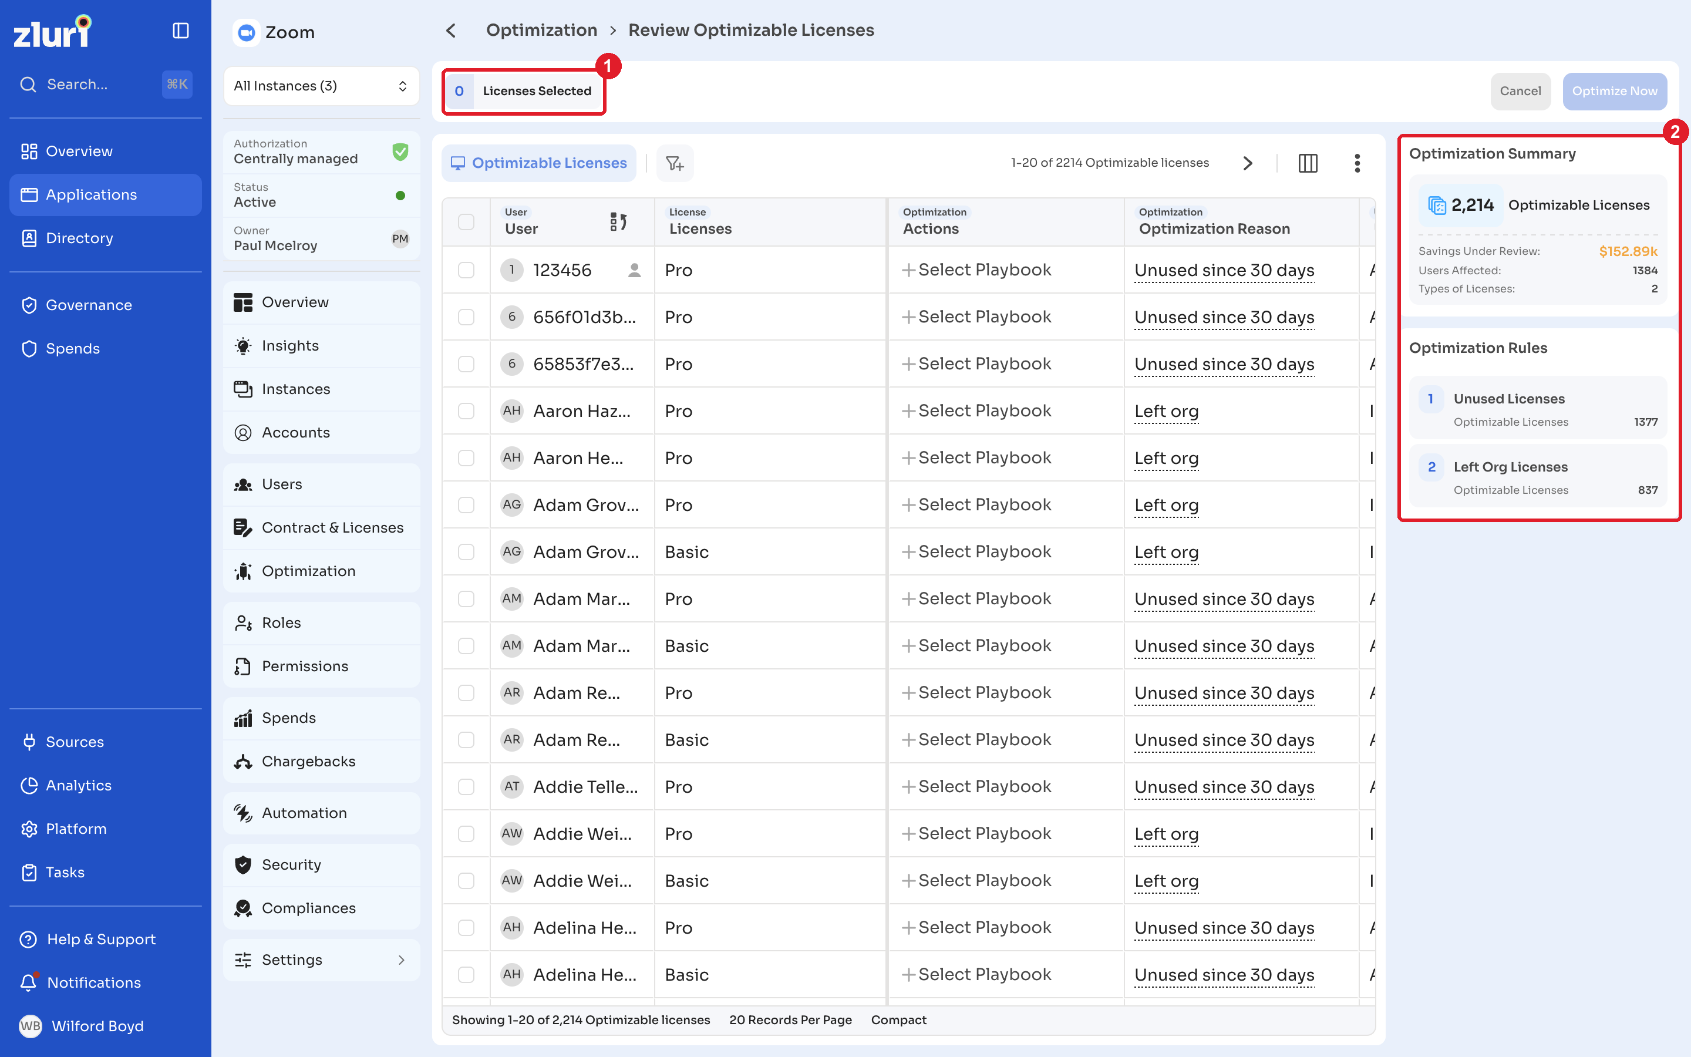Open Spends in main sidebar
This screenshot has width=1691, height=1057.
tap(105, 348)
